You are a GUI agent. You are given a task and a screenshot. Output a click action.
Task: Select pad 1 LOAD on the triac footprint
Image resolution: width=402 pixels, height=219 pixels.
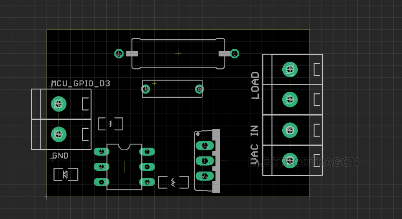(x=205, y=146)
